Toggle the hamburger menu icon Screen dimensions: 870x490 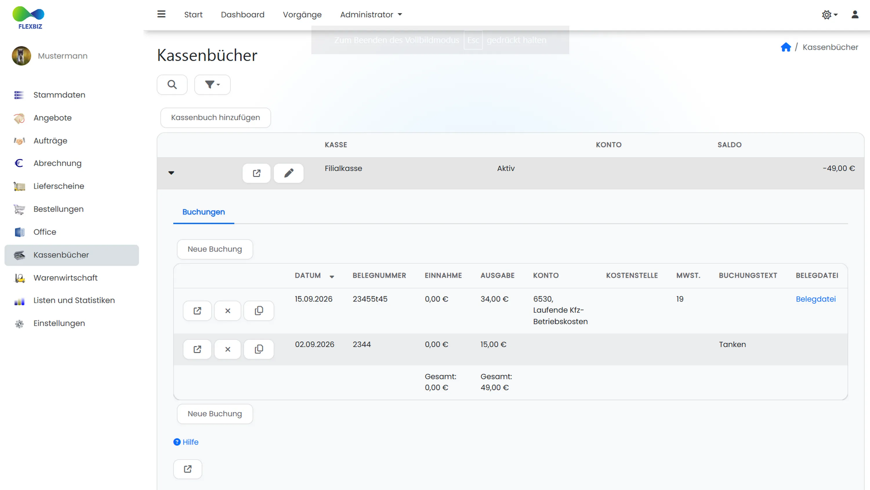pyautogui.click(x=162, y=14)
